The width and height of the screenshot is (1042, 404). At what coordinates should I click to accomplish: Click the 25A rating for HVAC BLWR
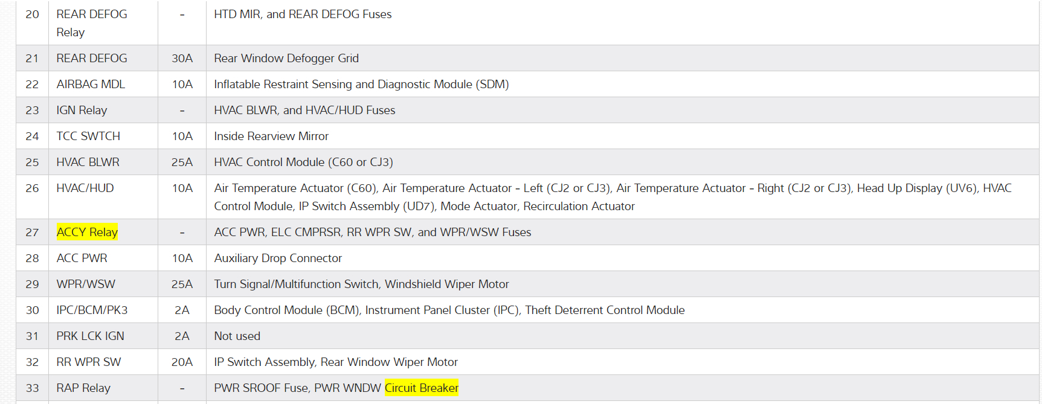click(182, 162)
